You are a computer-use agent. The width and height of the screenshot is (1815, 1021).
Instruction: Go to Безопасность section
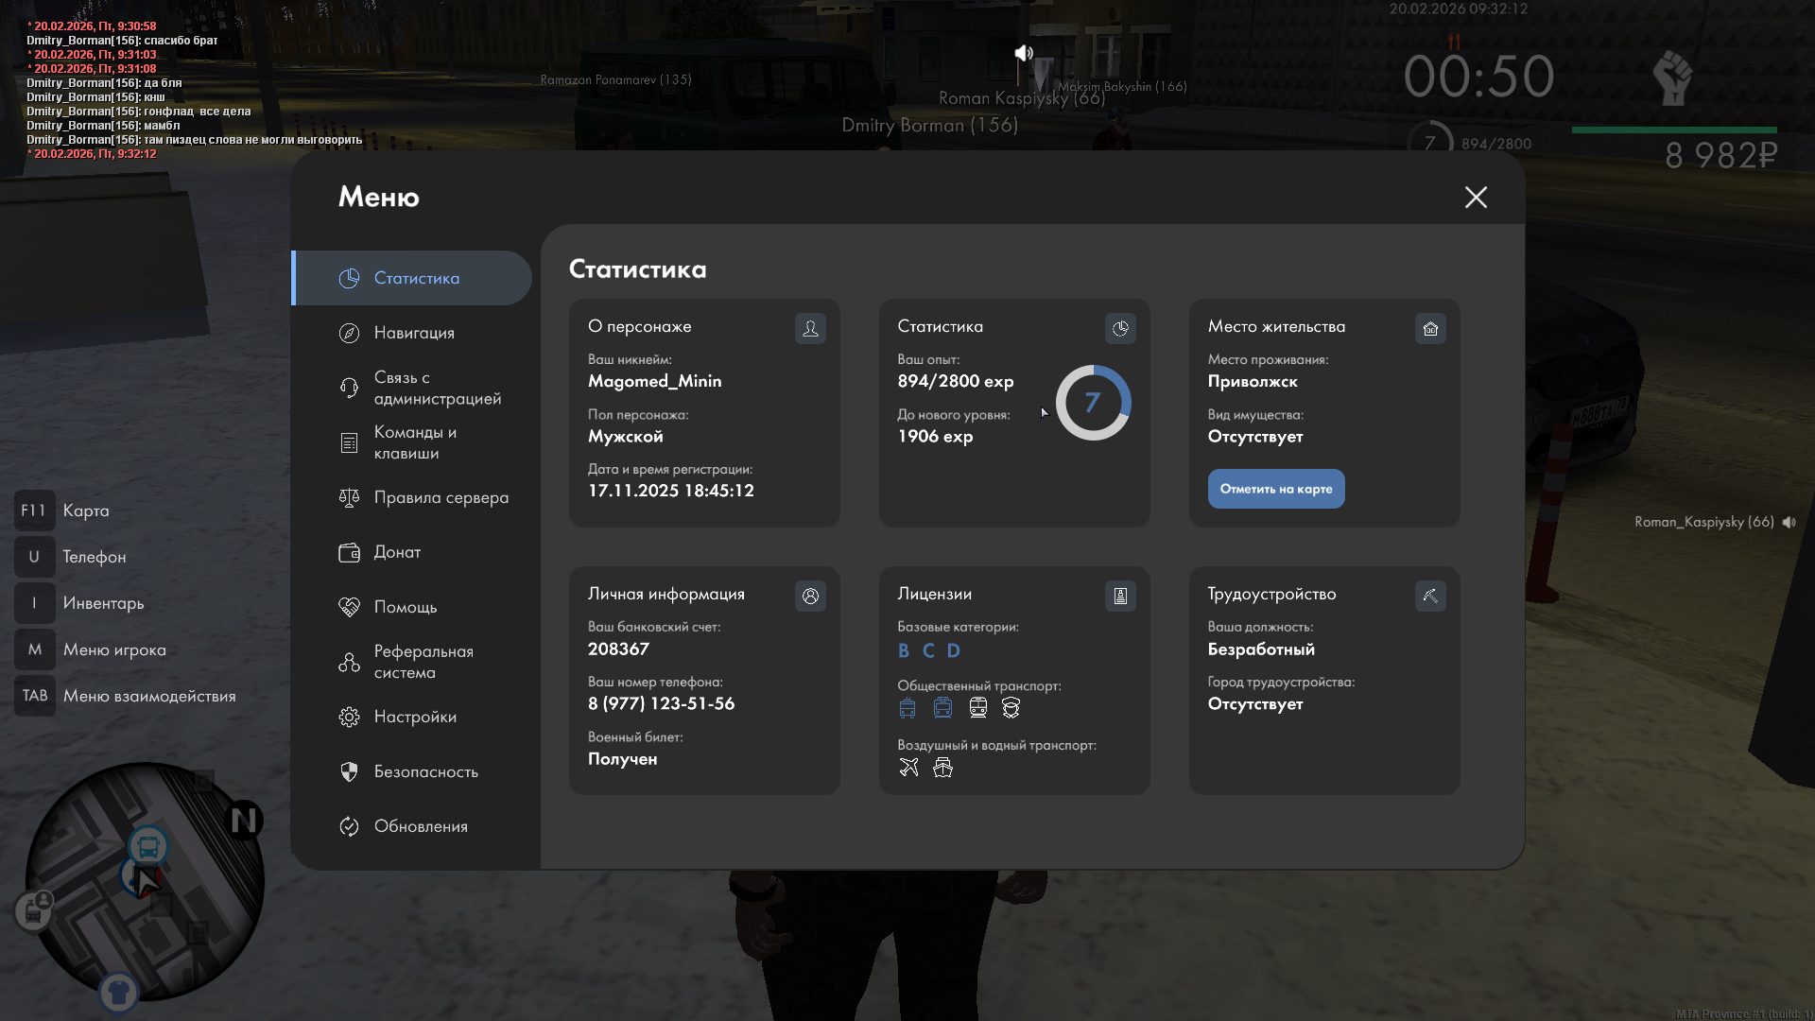(x=425, y=771)
